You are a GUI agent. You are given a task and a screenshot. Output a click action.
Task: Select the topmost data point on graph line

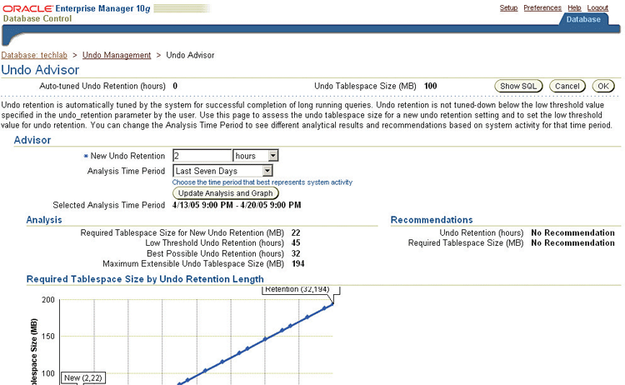pos(333,302)
